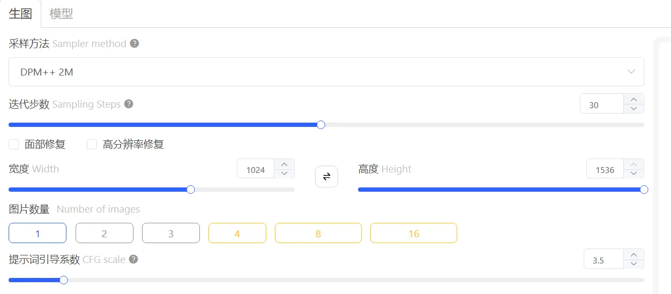Decrease Height using the down arrow
Viewport: 671px width, 294px height.
(634, 174)
